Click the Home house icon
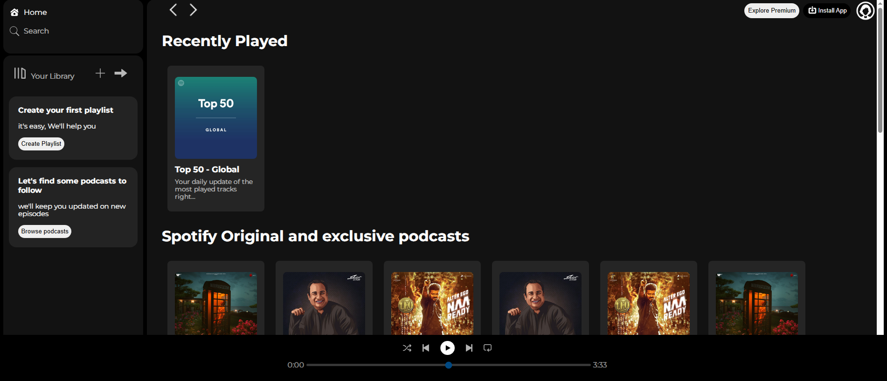887x381 pixels. click(x=14, y=12)
